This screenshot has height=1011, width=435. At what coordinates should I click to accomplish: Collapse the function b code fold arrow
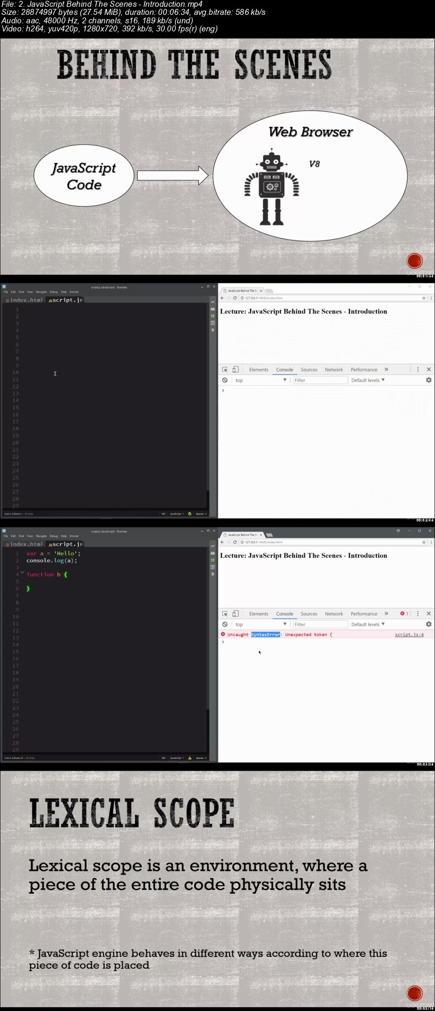(x=22, y=573)
